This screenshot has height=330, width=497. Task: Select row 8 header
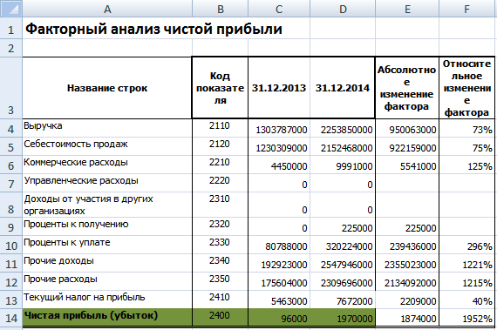11,205
